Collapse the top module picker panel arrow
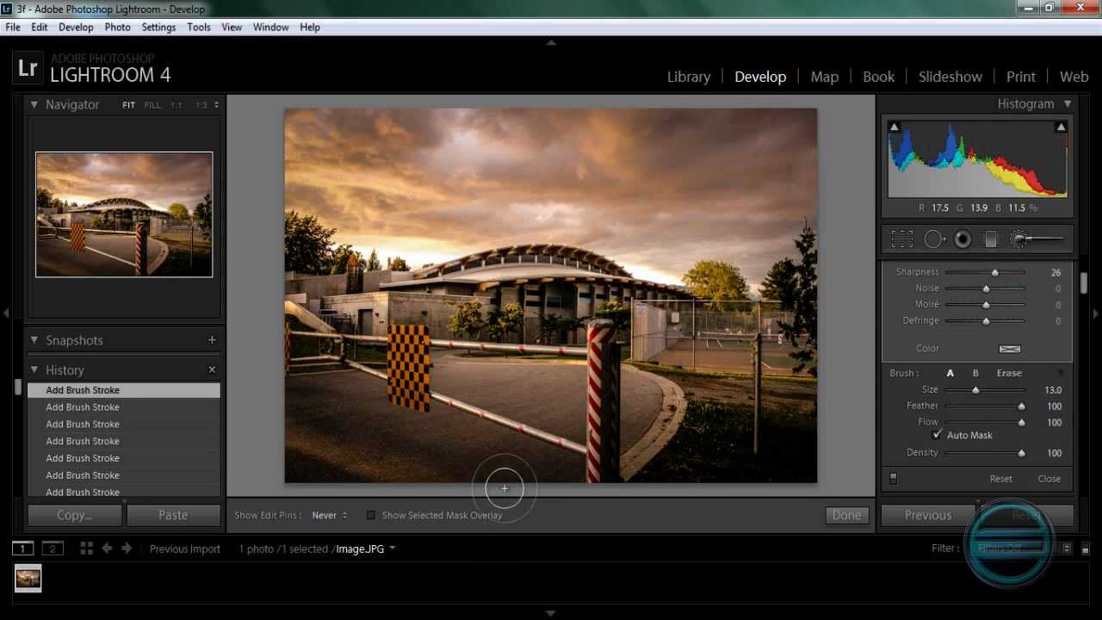The width and height of the screenshot is (1102, 620). 551,42
